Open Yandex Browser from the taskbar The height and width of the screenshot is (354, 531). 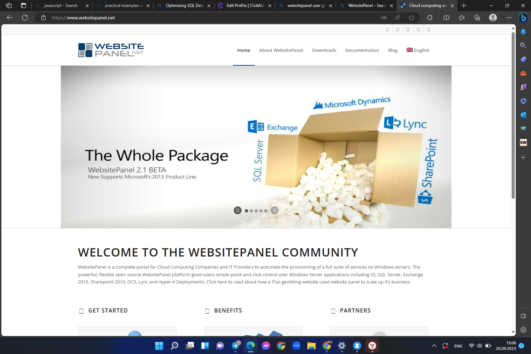click(x=372, y=346)
